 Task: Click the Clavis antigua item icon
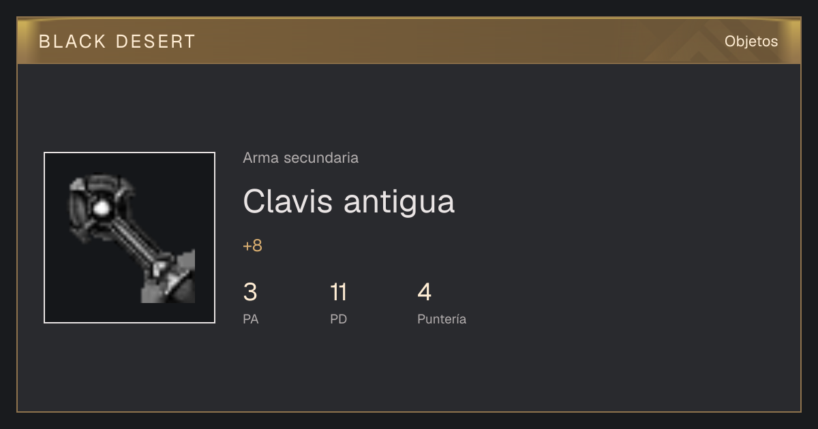130,238
